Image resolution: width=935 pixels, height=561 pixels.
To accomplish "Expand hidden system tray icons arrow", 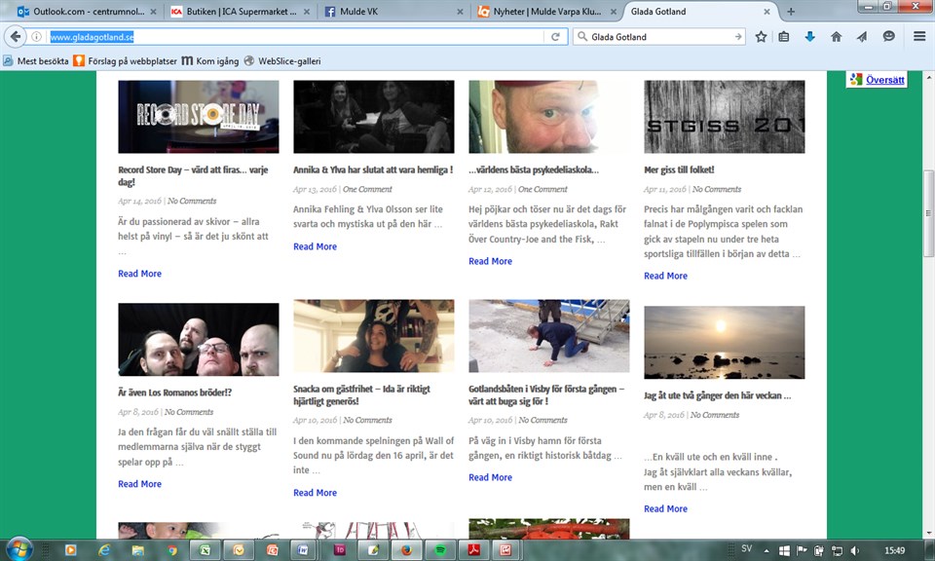I will click(x=767, y=550).
